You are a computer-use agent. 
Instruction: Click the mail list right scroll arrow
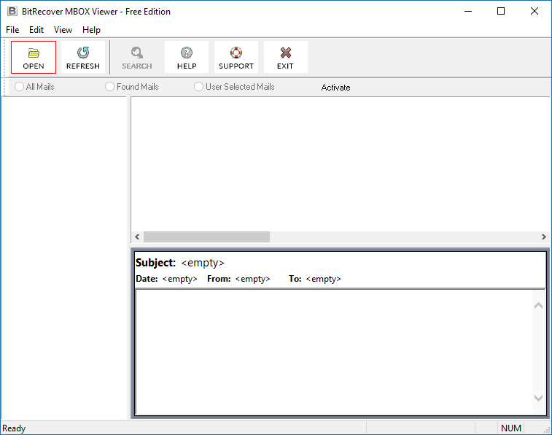(x=543, y=237)
